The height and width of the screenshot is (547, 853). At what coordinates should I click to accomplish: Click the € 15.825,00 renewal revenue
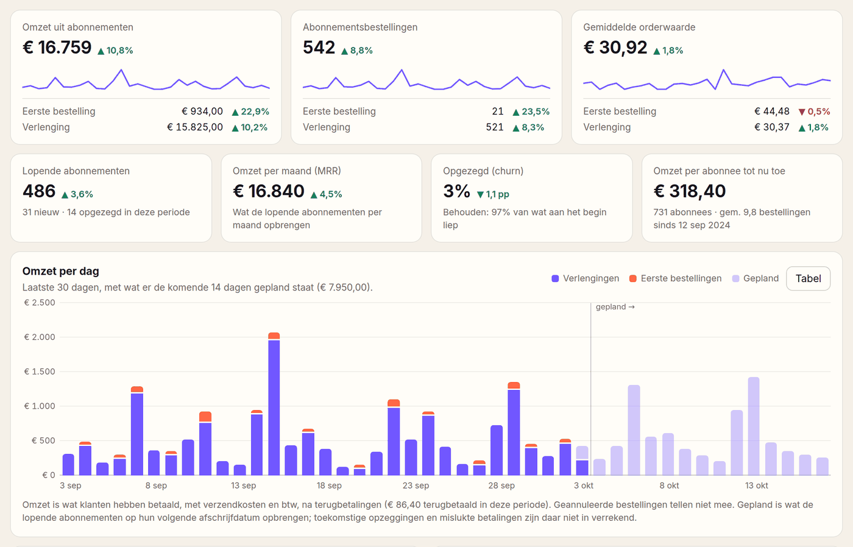pos(195,127)
